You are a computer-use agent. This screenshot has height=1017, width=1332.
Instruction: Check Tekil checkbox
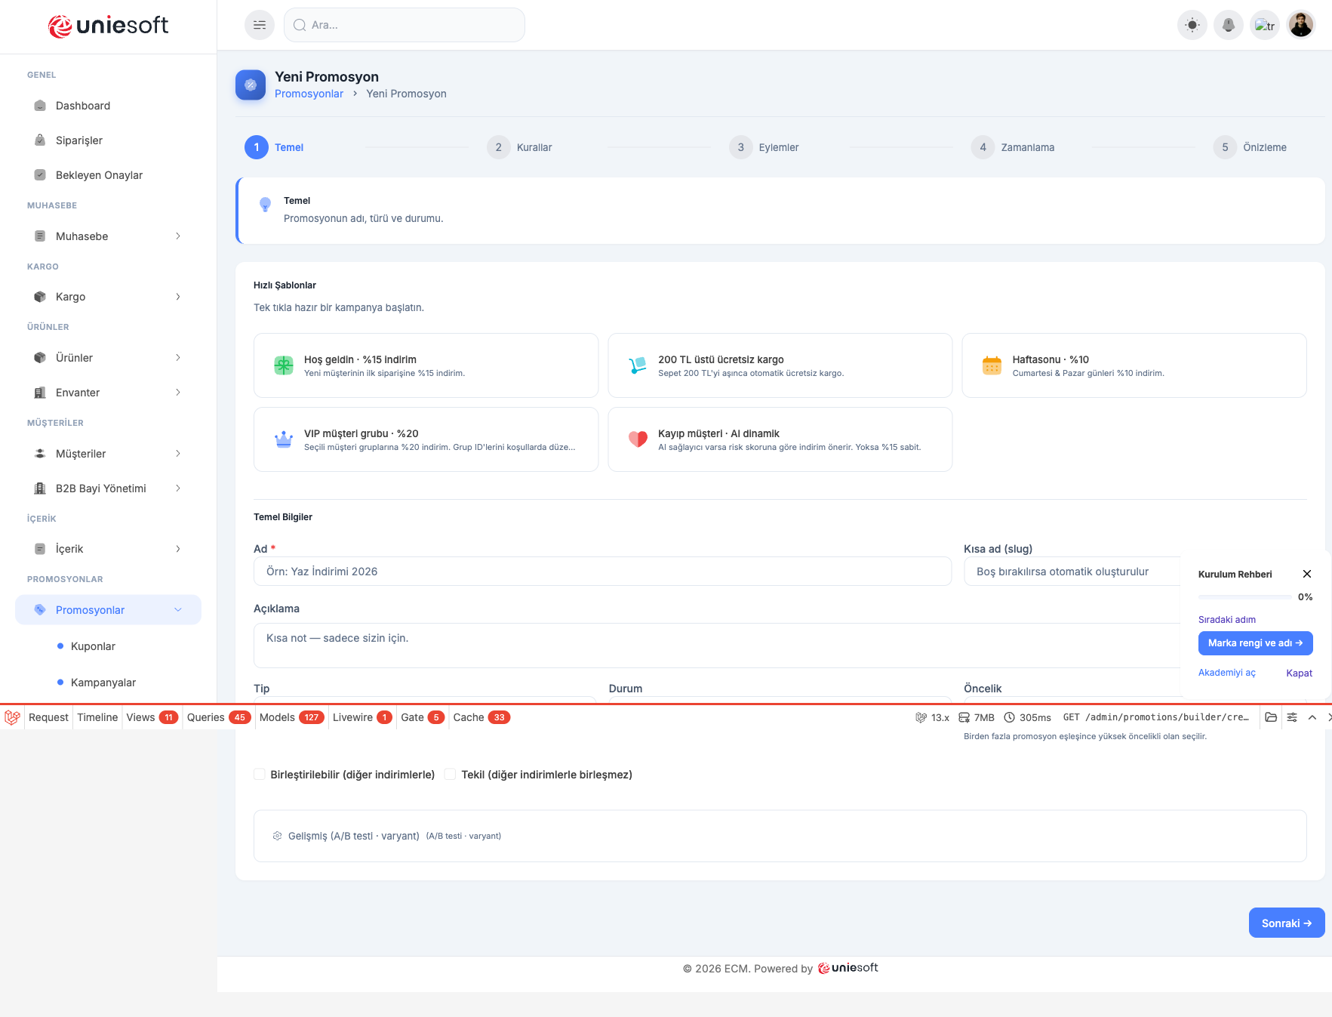(451, 775)
